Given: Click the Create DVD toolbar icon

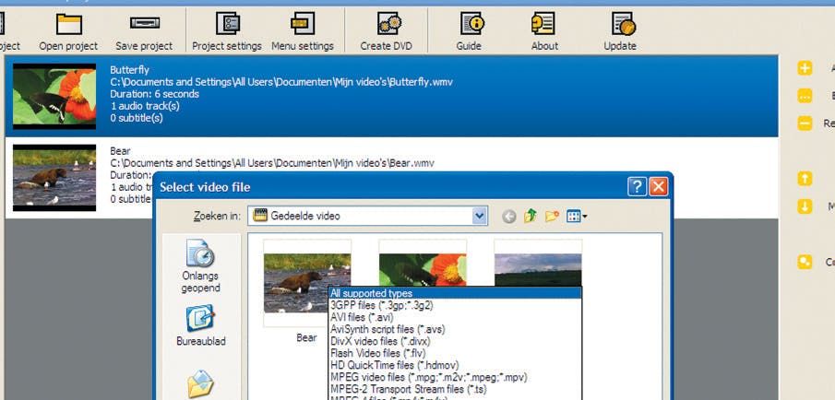Looking at the screenshot, I should click(389, 24).
